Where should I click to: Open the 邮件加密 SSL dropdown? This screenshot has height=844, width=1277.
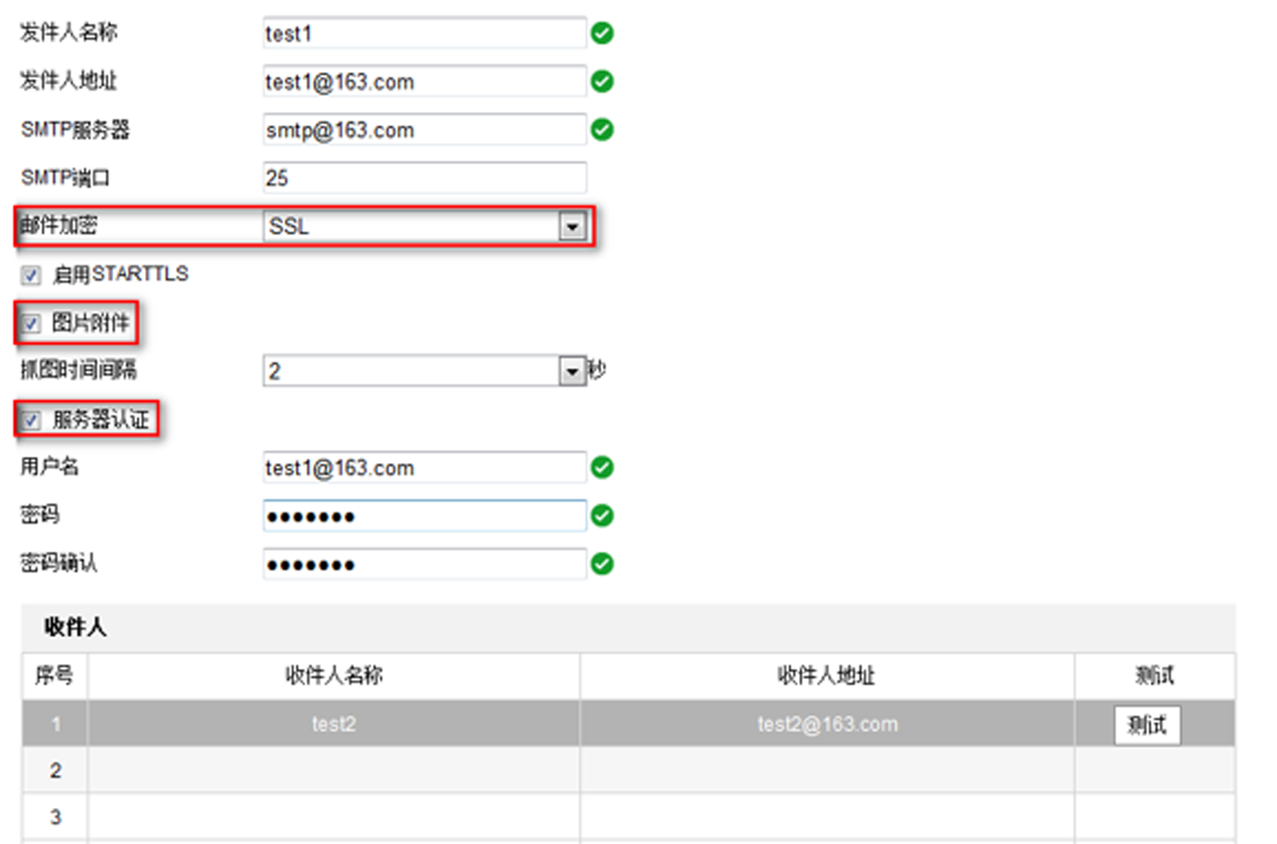[x=572, y=227]
